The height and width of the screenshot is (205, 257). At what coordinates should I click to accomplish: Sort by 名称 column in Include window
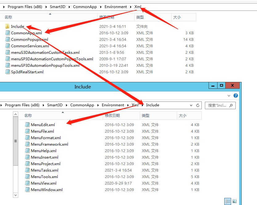tap(61, 115)
